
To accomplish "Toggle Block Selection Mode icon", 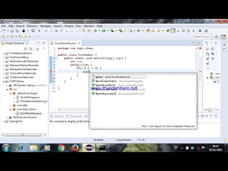I will 188,31.
